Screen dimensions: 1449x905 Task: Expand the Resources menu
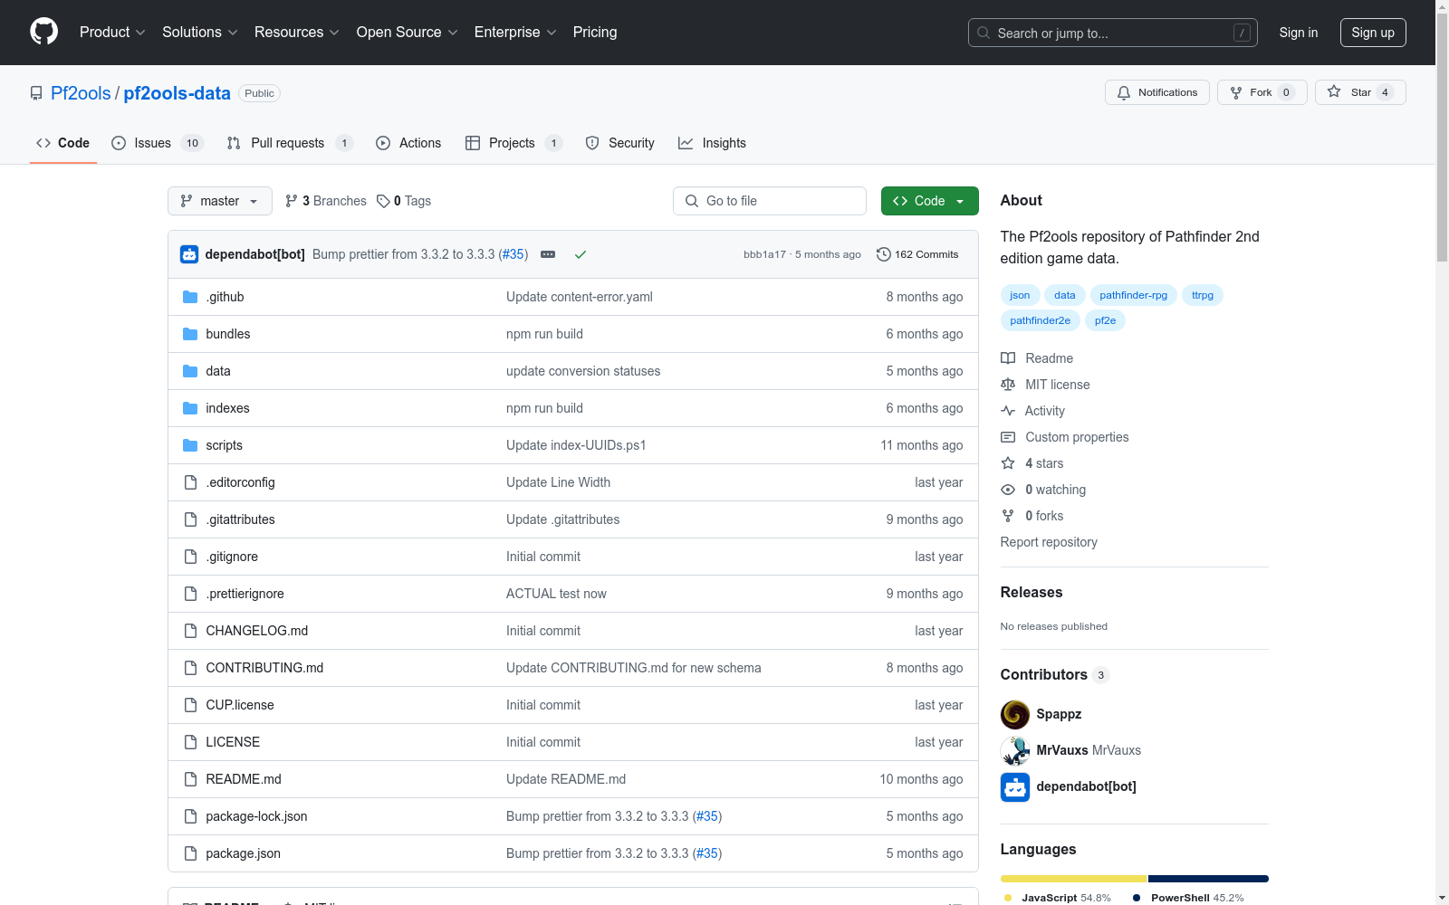pyautogui.click(x=297, y=33)
